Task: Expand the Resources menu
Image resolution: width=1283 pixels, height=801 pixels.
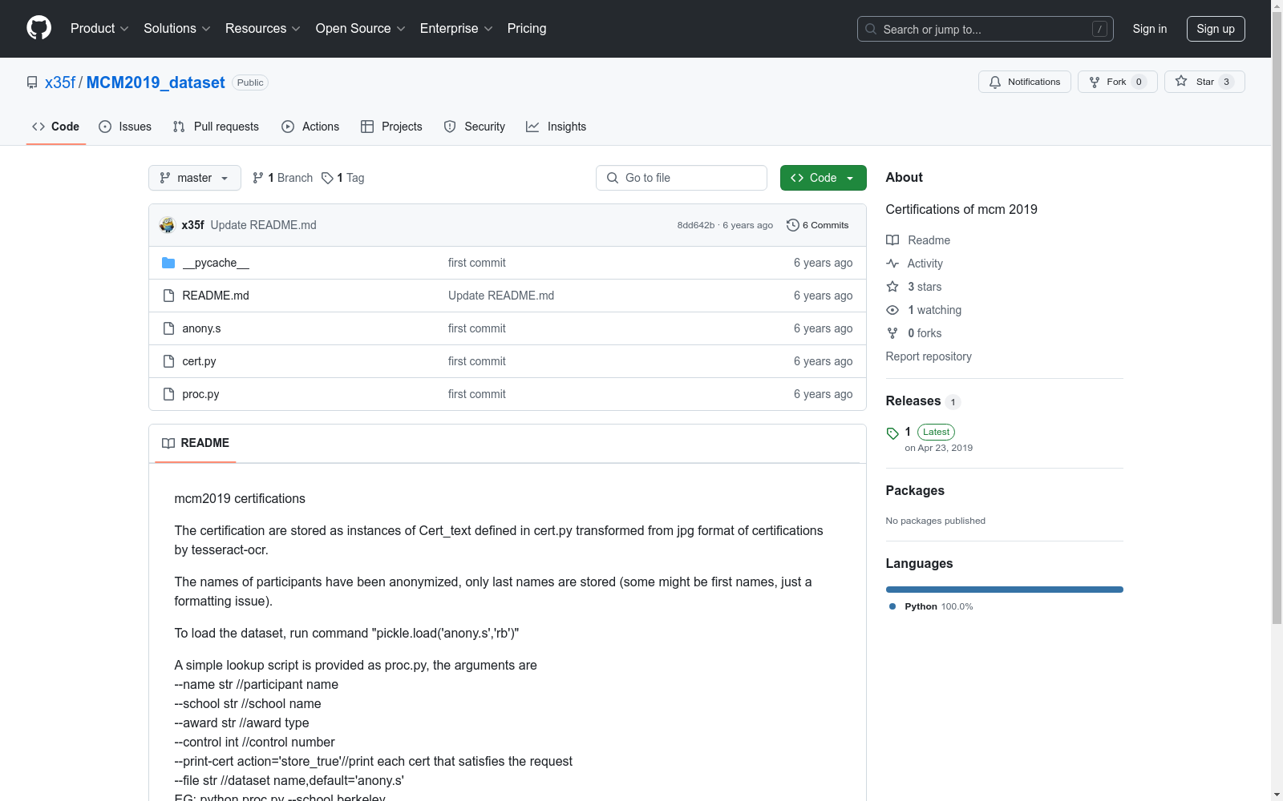Action: pos(263,29)
